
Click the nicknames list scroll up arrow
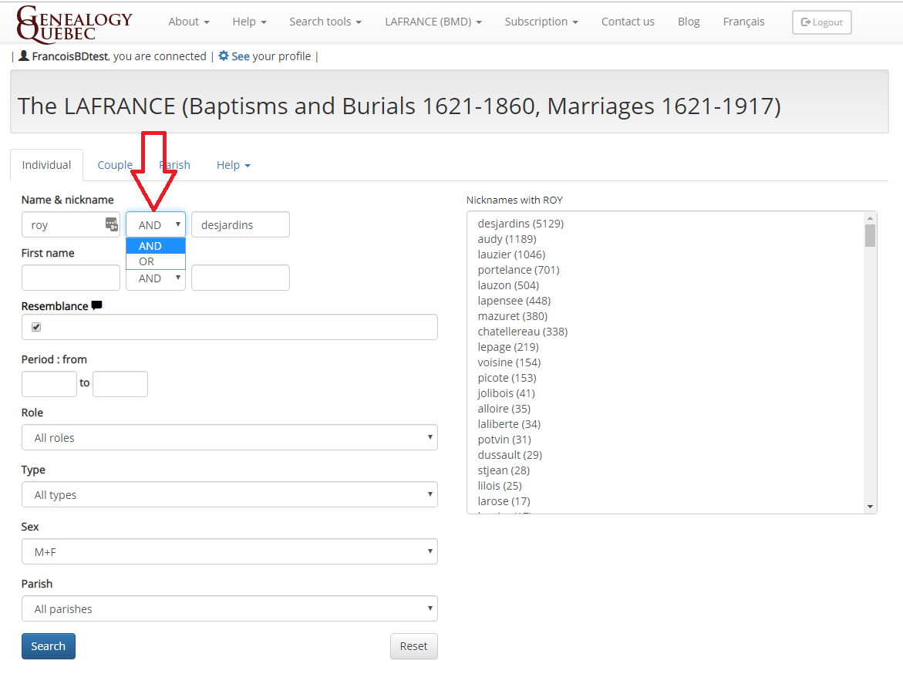pyautogui.click(x=870, y=217)
